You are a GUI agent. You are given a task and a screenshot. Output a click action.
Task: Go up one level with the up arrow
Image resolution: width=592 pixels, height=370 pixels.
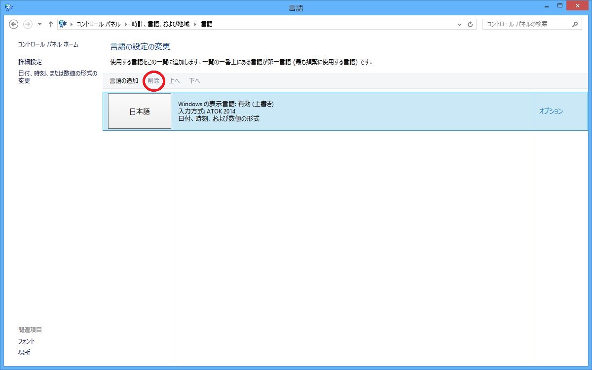pos(50,24)
